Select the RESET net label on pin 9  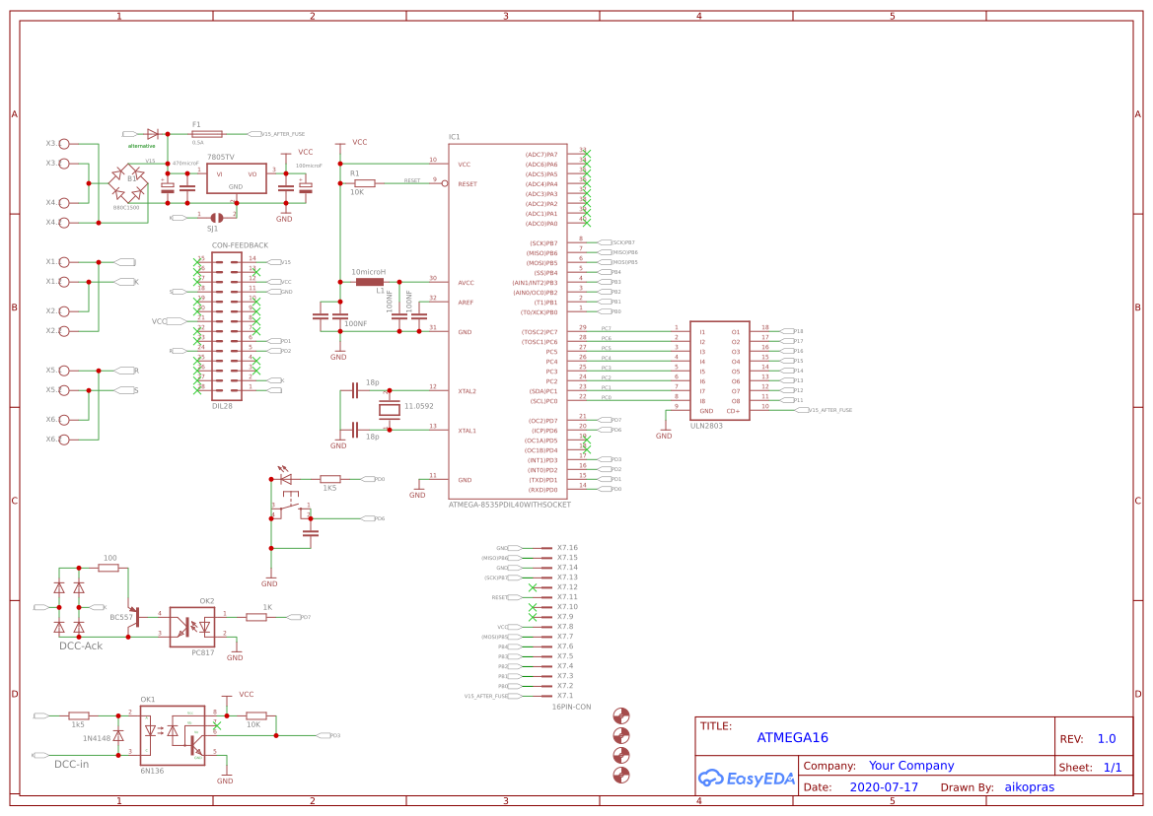pyautogui.click(x=414, y=182)
